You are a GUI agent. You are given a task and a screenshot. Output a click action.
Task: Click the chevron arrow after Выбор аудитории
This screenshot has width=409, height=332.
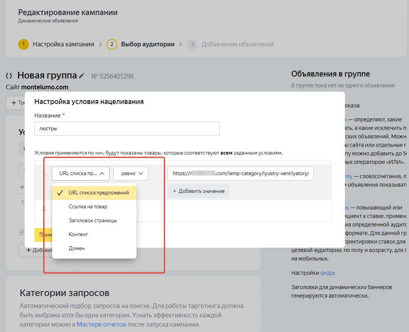tap(181, 44)
